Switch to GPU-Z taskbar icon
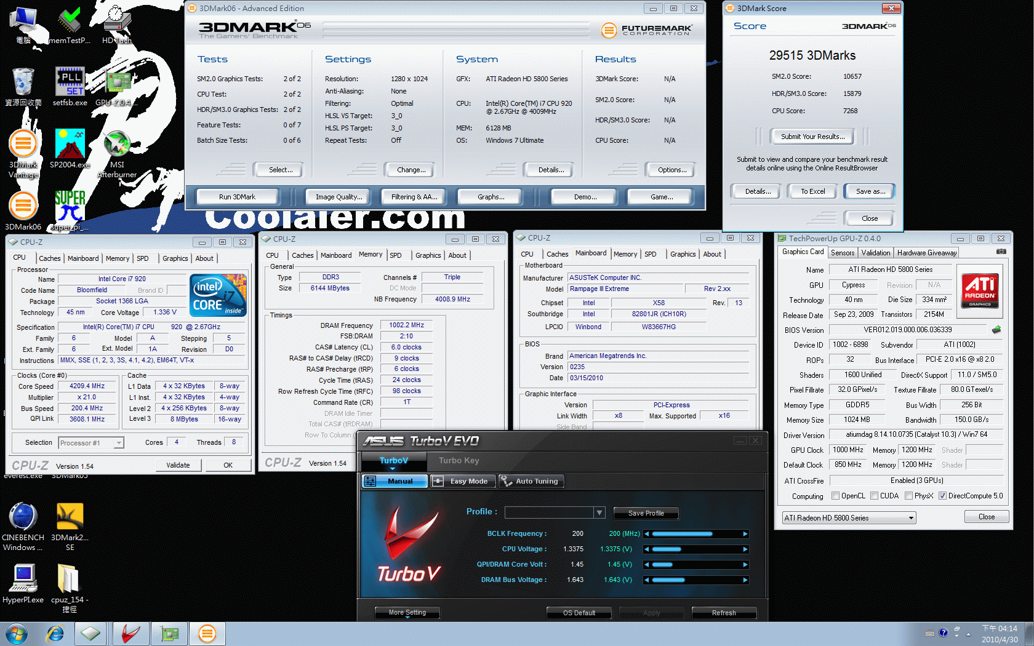The height and width of the screenshot is (646, 1034). pyautogui.click(x=169, y=634)
